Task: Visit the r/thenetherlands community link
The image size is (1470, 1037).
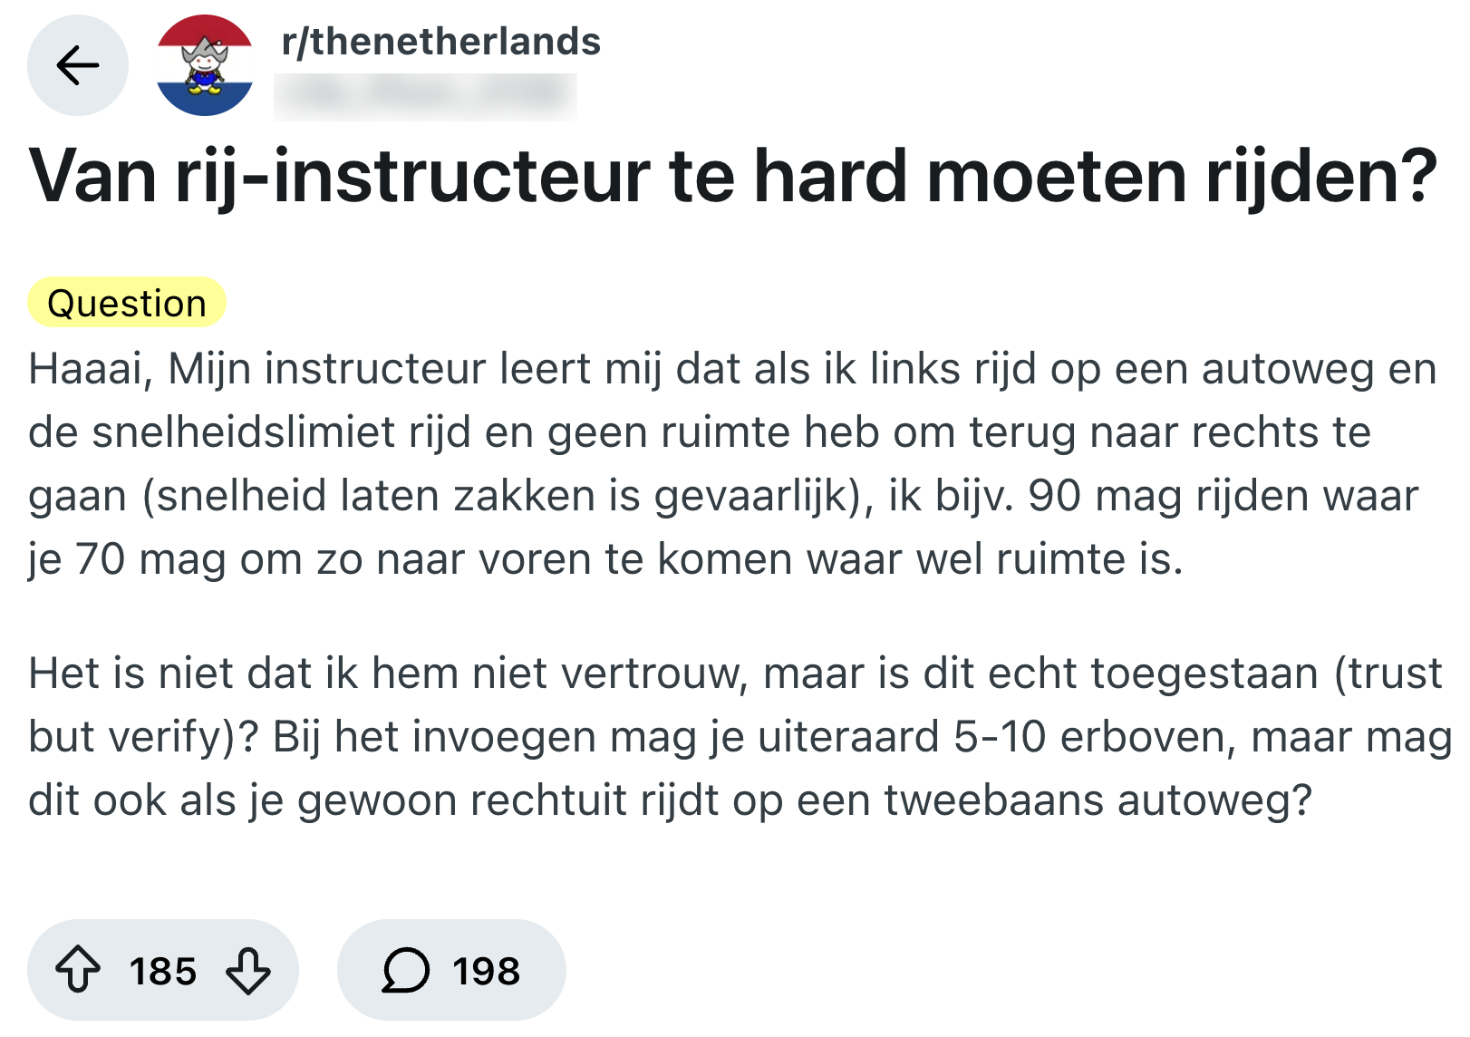Action: [x=440, y=42]
